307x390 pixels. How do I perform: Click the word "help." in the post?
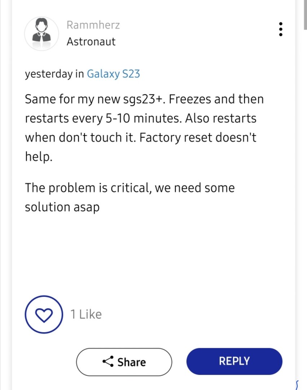tap(39, 157)
